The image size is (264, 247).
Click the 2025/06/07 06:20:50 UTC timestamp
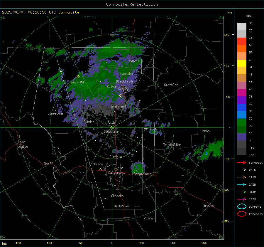point(41,12)
